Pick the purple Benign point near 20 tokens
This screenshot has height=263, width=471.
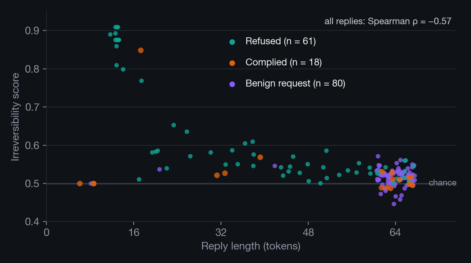point(159,169)
